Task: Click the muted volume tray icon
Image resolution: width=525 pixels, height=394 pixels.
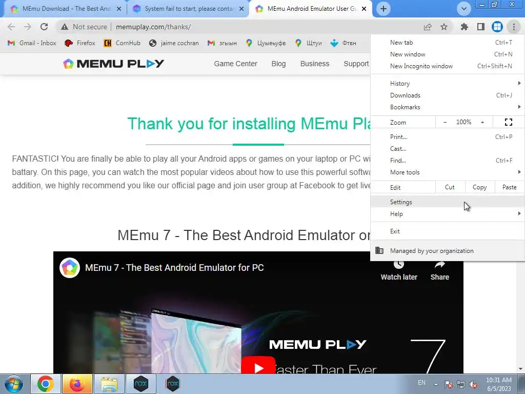Action: coord(473,384)
